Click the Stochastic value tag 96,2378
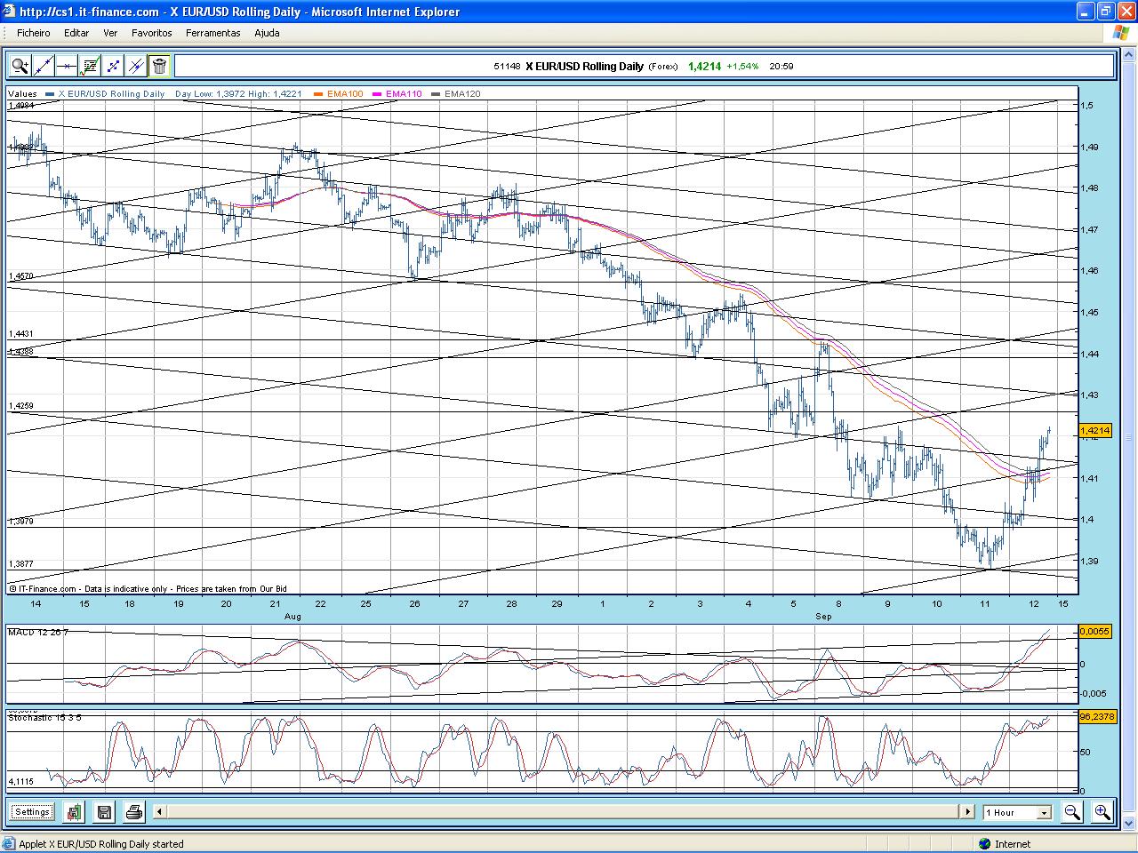Image resolution: width=1138 pixels, height=853 pixels. [1096, 715]
